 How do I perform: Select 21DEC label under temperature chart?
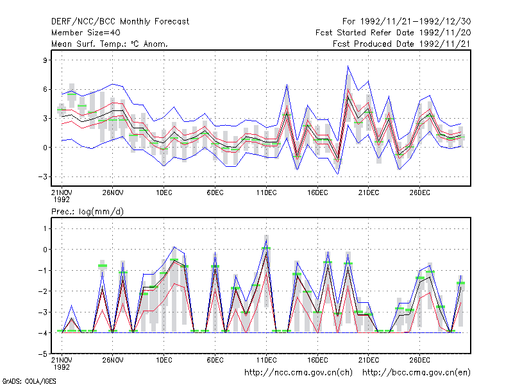[369, 193]
